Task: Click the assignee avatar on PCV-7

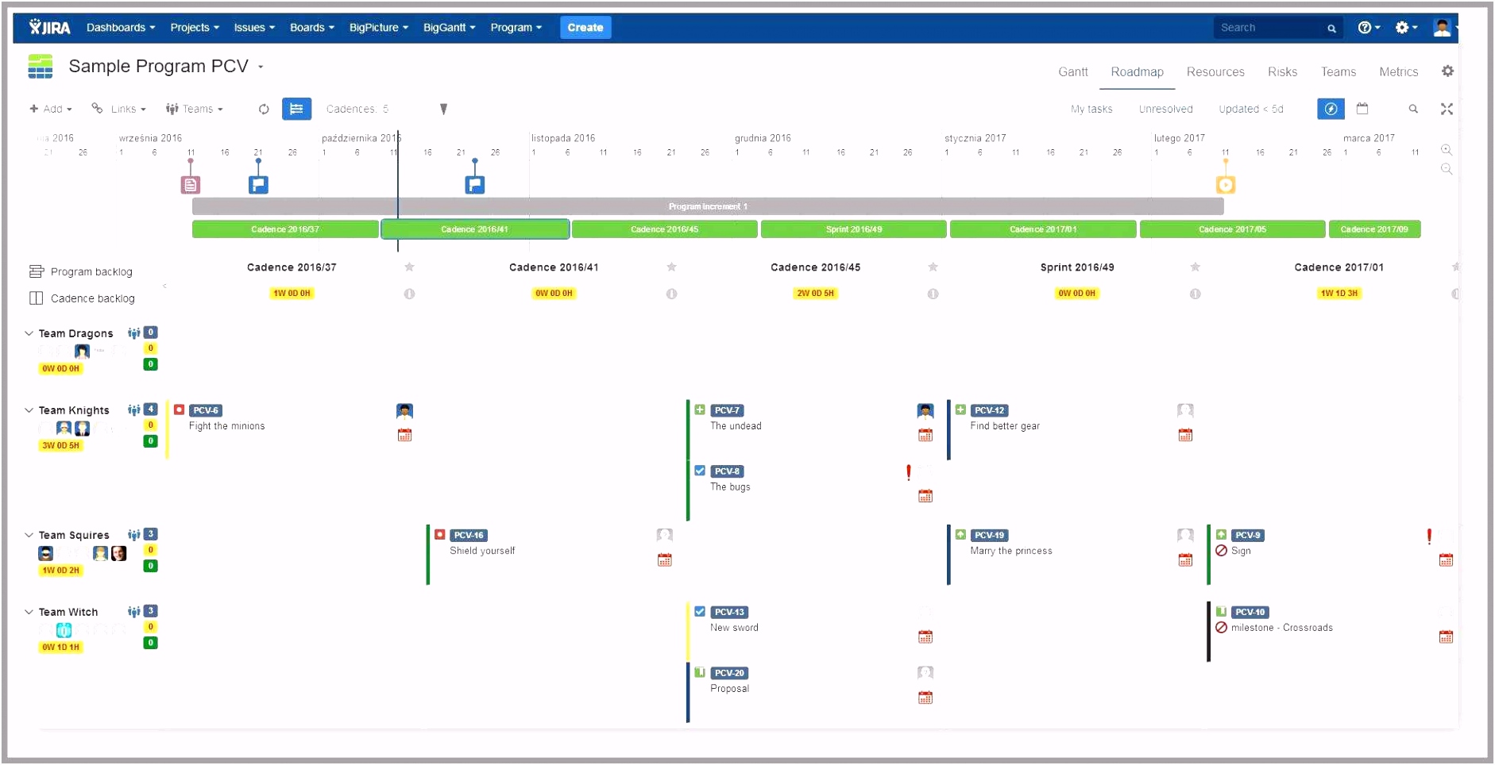Action: point(925,411)
